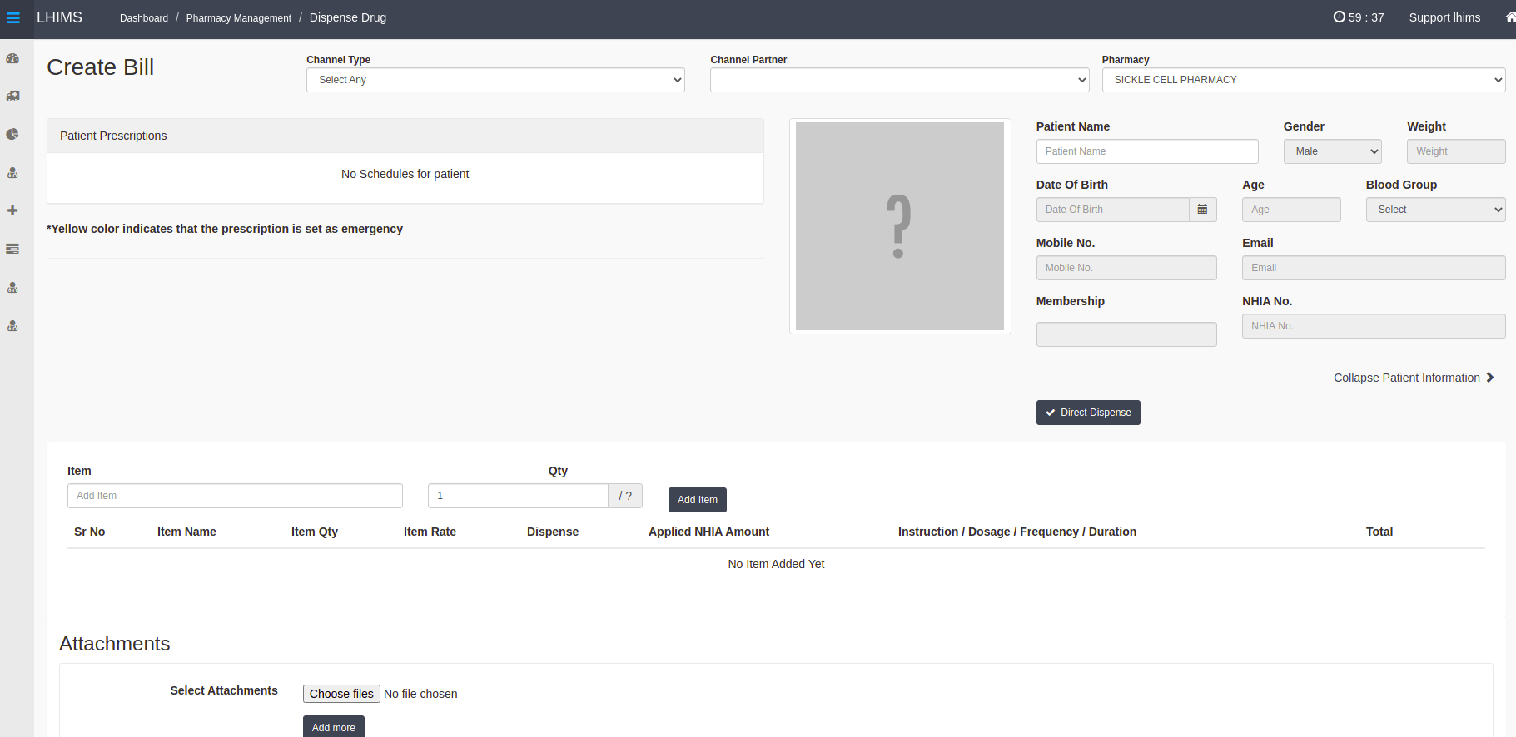Click the ambulance icon in sidebar
Screen dimensions: 1516x737
pyautogui.click(x=12, y=96)
